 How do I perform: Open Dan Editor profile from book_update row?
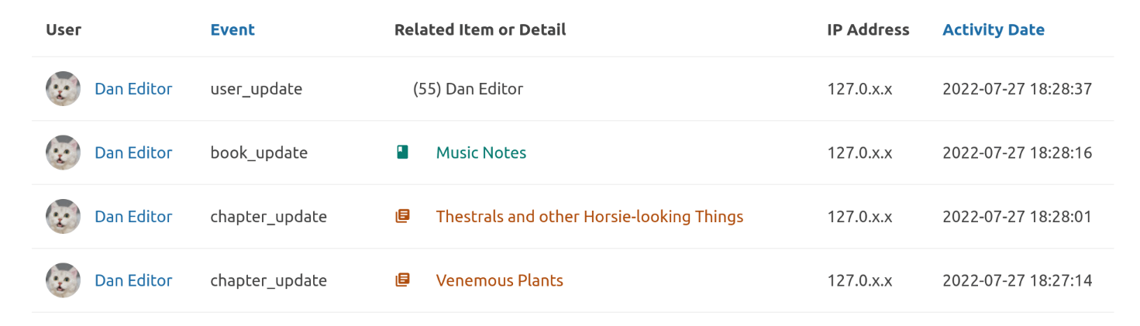[x=133, y=153]
